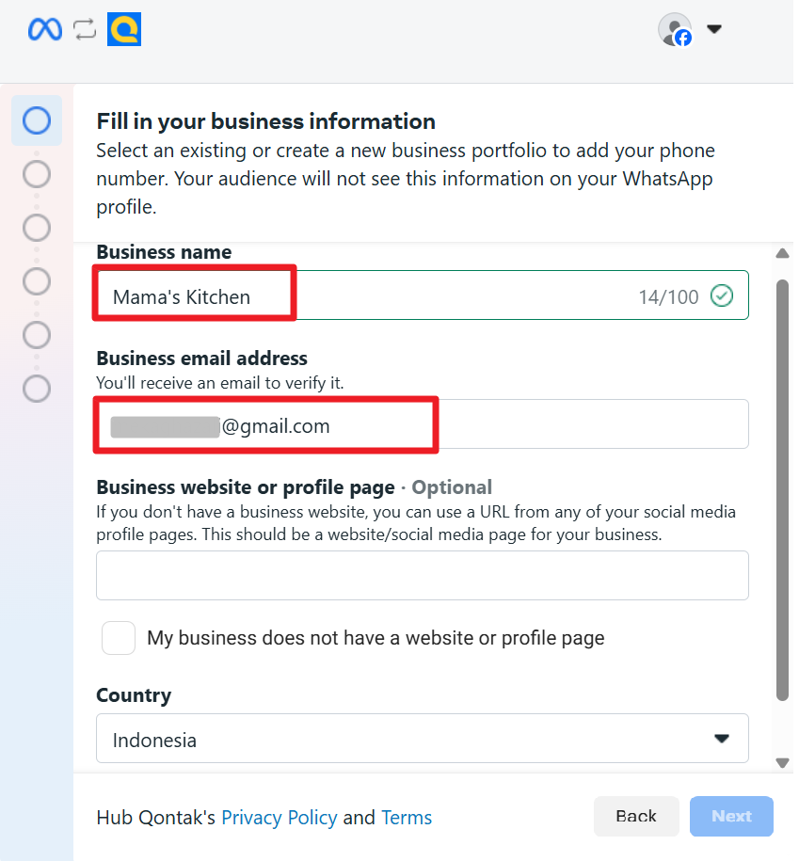Click the green checkmark in Business name field
Image resolution: width=799 pixels, height=861 pixels.
tap(722, 296)
